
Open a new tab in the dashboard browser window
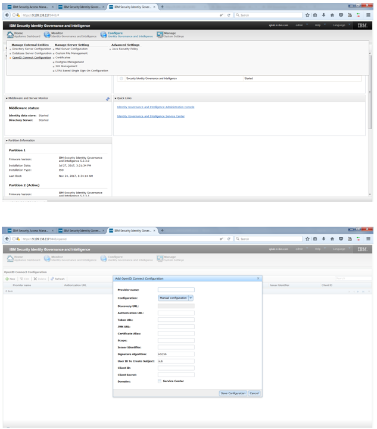[x=162, y=7]
